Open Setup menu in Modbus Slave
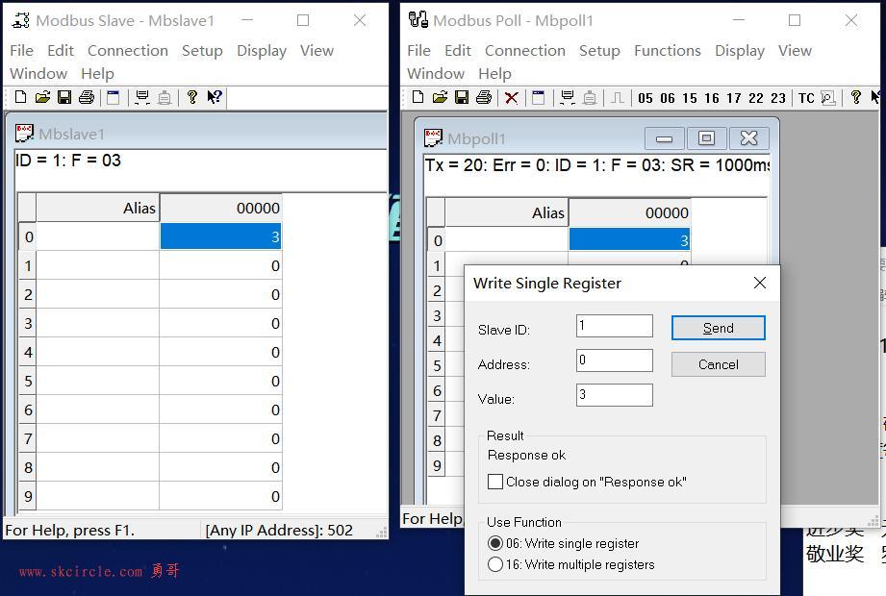886x596 pixels. click(202, 51)
